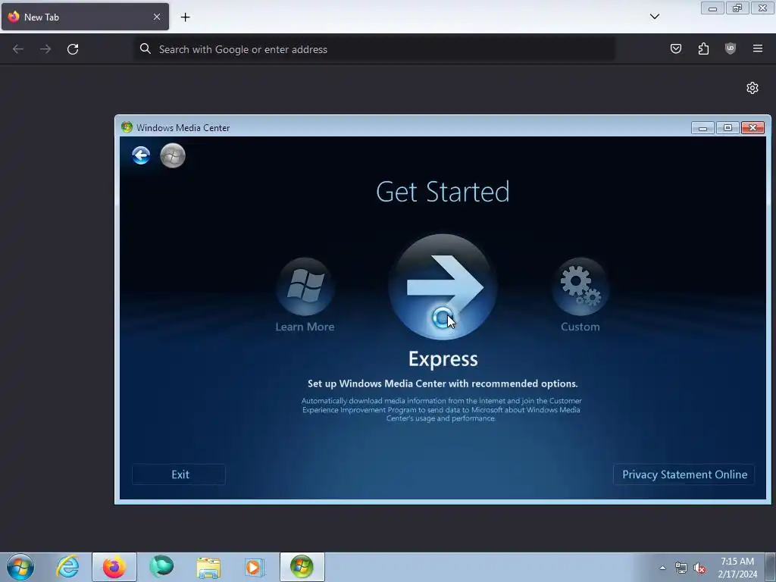The image size is (776, 582).
Task: Open the network status tray icon
Action: pos(681,568)
